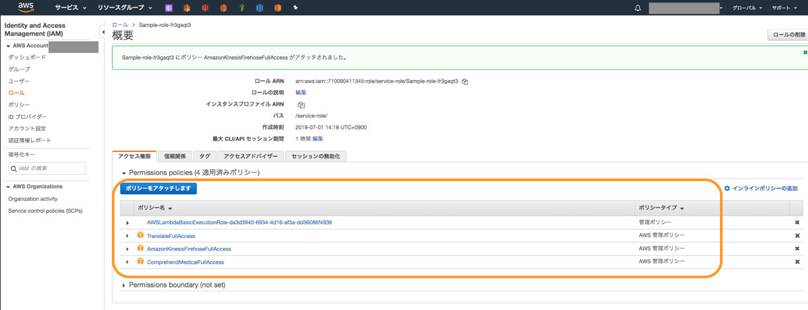This screenshot has height=310, width=808.
Task: Copy the role ARN with copy icon
Action: pyautogui.click(x=465, y=81)
